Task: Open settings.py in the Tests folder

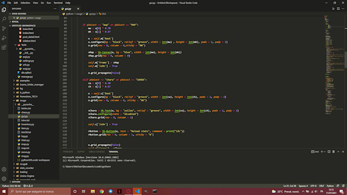Action: click(29, 61)
